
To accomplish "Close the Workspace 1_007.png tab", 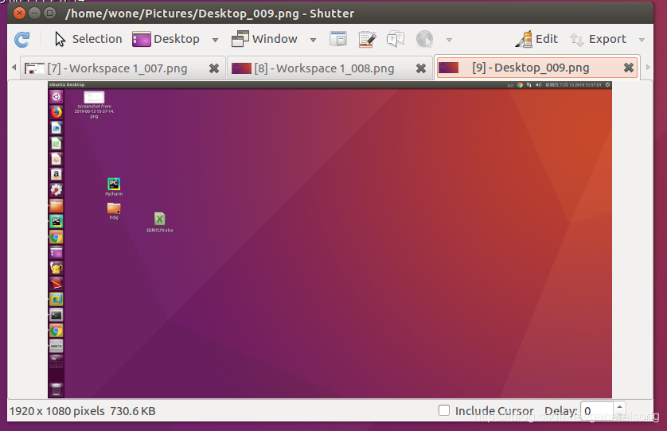I will (214, 68).
